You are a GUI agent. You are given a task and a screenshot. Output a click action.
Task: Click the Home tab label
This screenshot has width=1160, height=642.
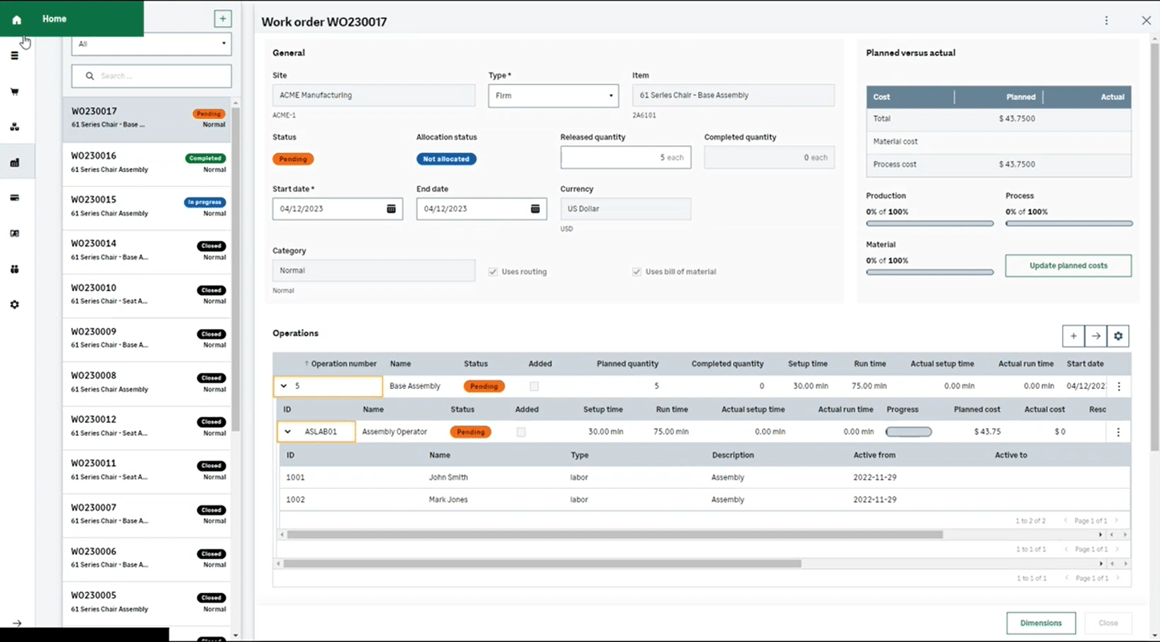click(55, 19)
